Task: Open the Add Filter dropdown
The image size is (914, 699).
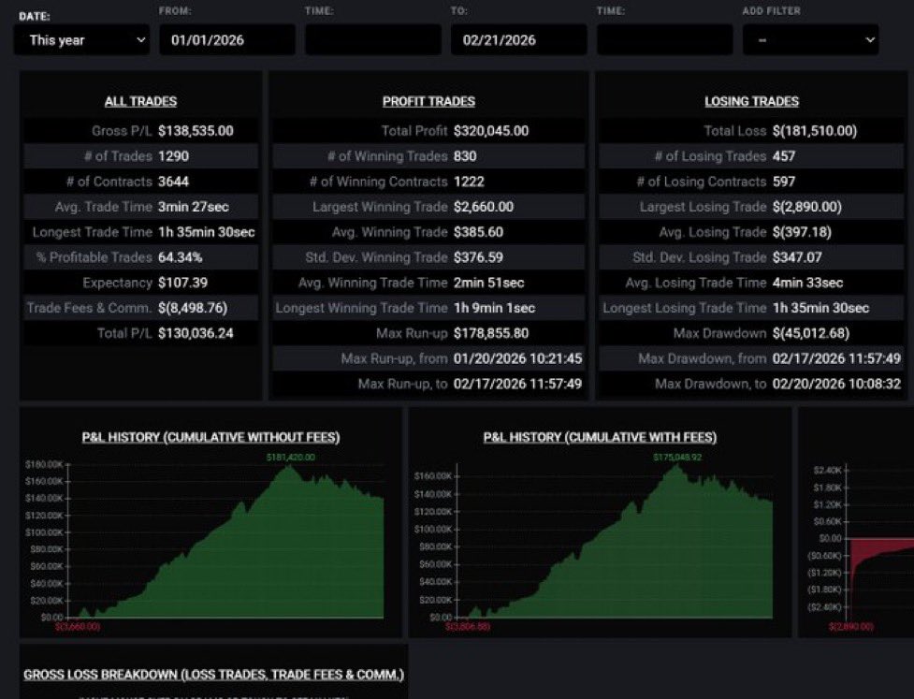Action: 810,40
